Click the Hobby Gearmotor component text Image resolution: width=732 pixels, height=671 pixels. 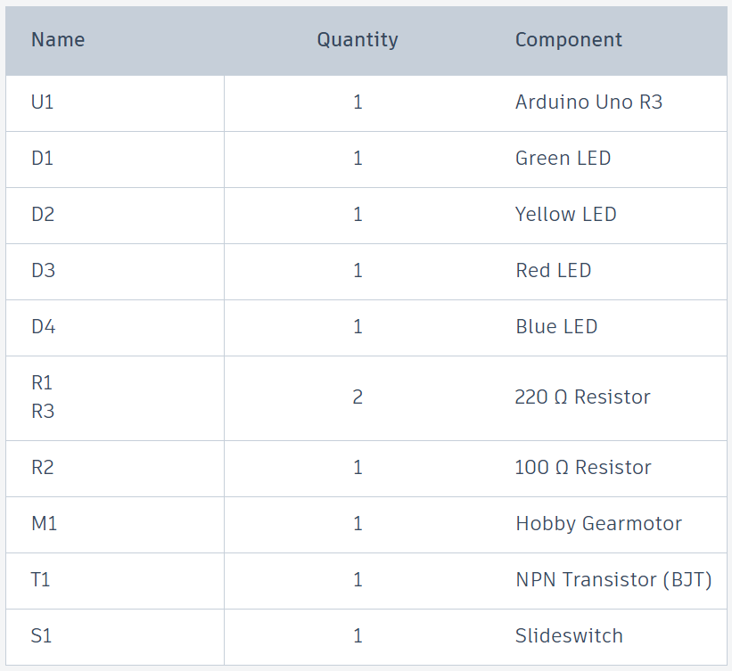click(x=598, y=524)
